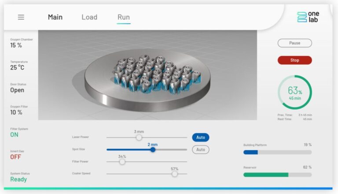Click the Spot Size slider handle
Viewport: 338px width, 194px height.
[153, 149]
